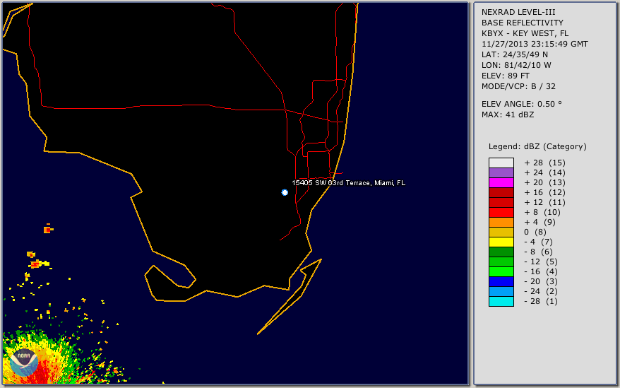Click the 'LON: 81/42/10 W' line
The width and height of the screenshot is (620, 388).
[516, 65]
